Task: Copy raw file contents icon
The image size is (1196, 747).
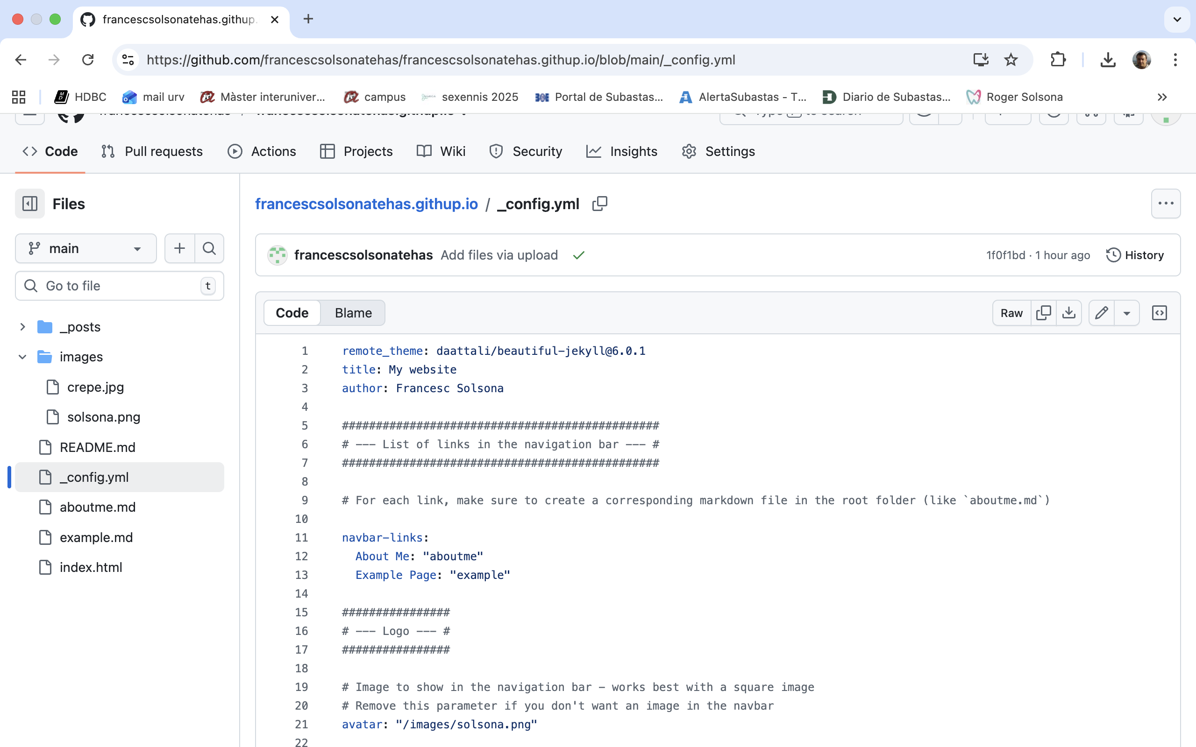Action: 1043,313
